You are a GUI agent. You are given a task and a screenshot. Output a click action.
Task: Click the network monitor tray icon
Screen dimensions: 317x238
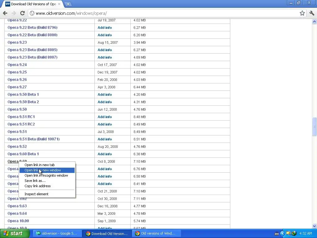coord(288,234)
